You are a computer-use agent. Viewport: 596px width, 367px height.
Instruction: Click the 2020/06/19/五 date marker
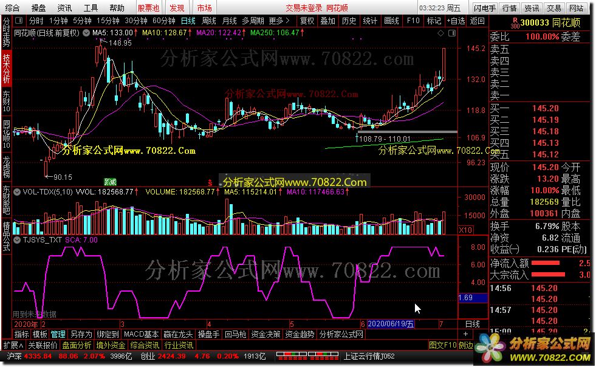(x=391, y=324)
